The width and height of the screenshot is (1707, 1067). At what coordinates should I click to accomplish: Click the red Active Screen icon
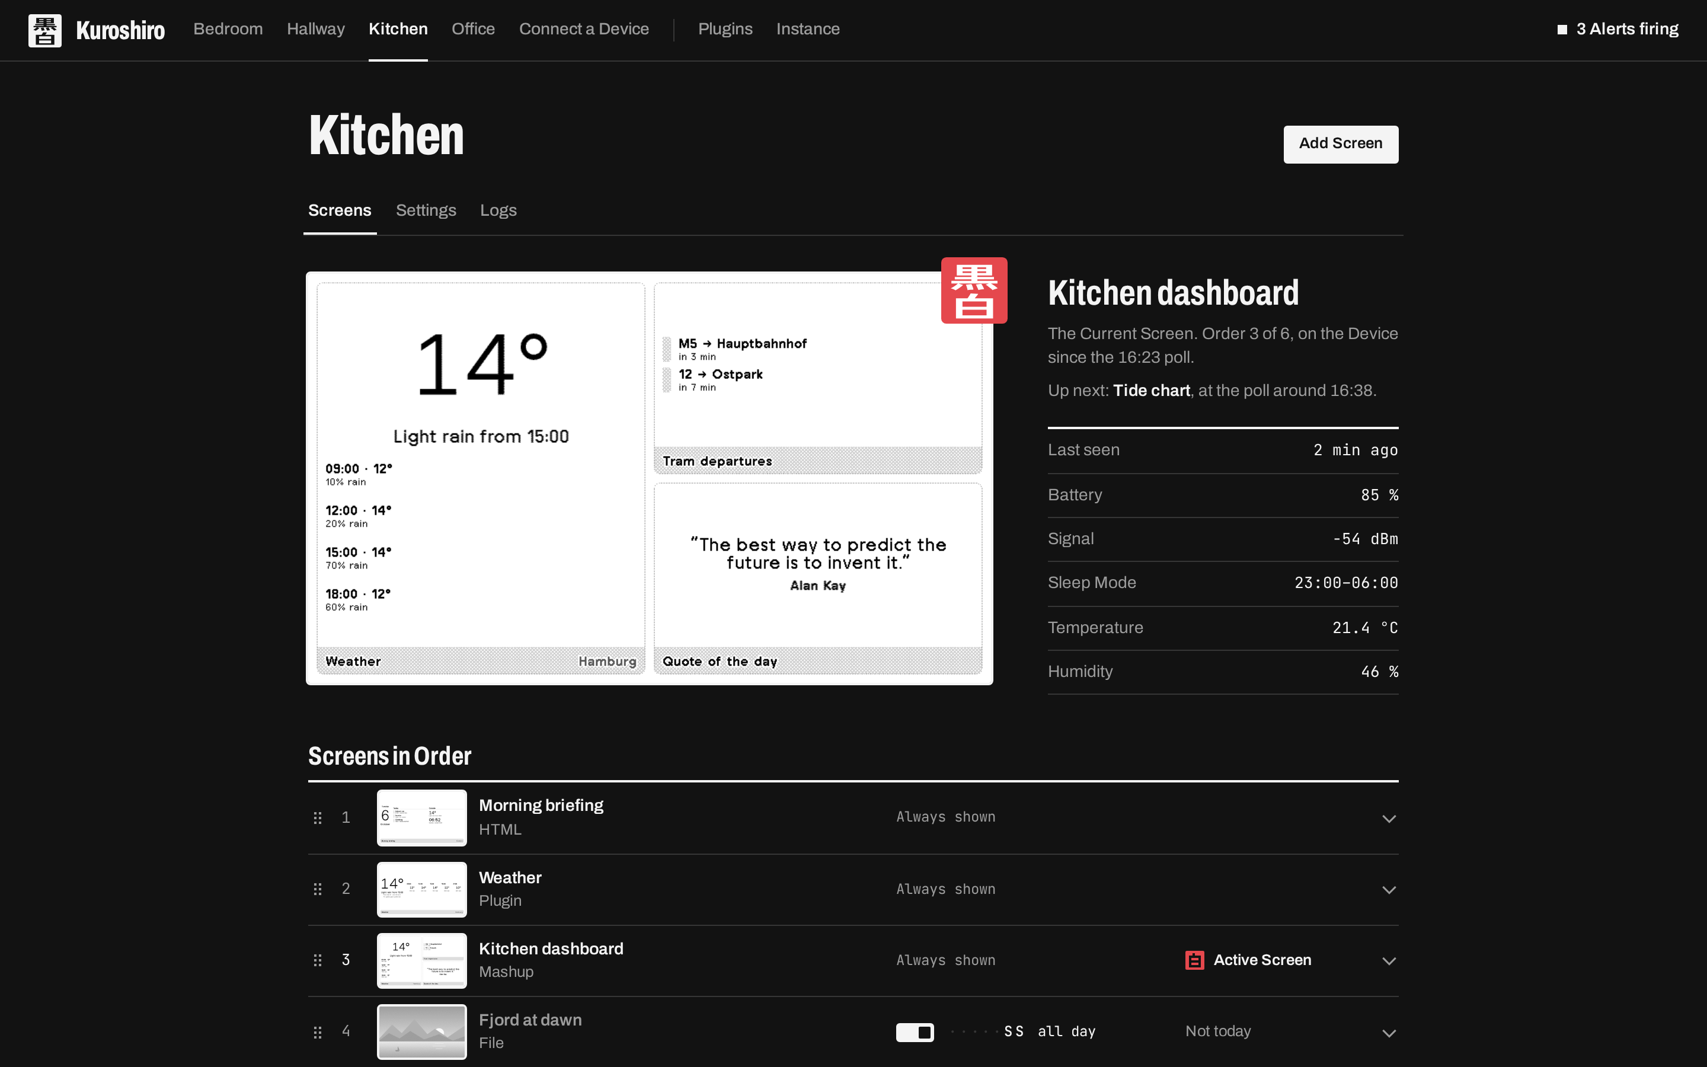(x=1194, y=960)
